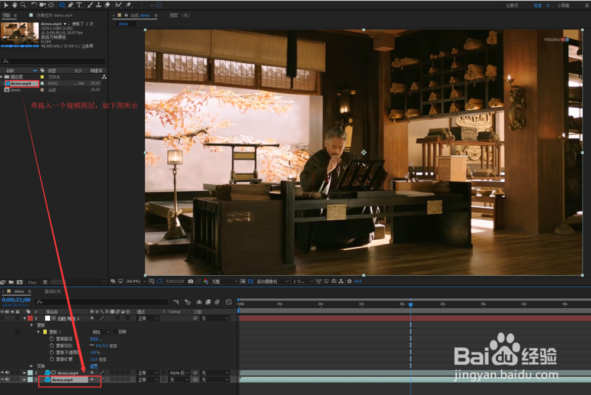This screenshot has width=591, height=395.
Task: Hide layer 3 demo.mp4 video eye
Action: pos(2,380)
